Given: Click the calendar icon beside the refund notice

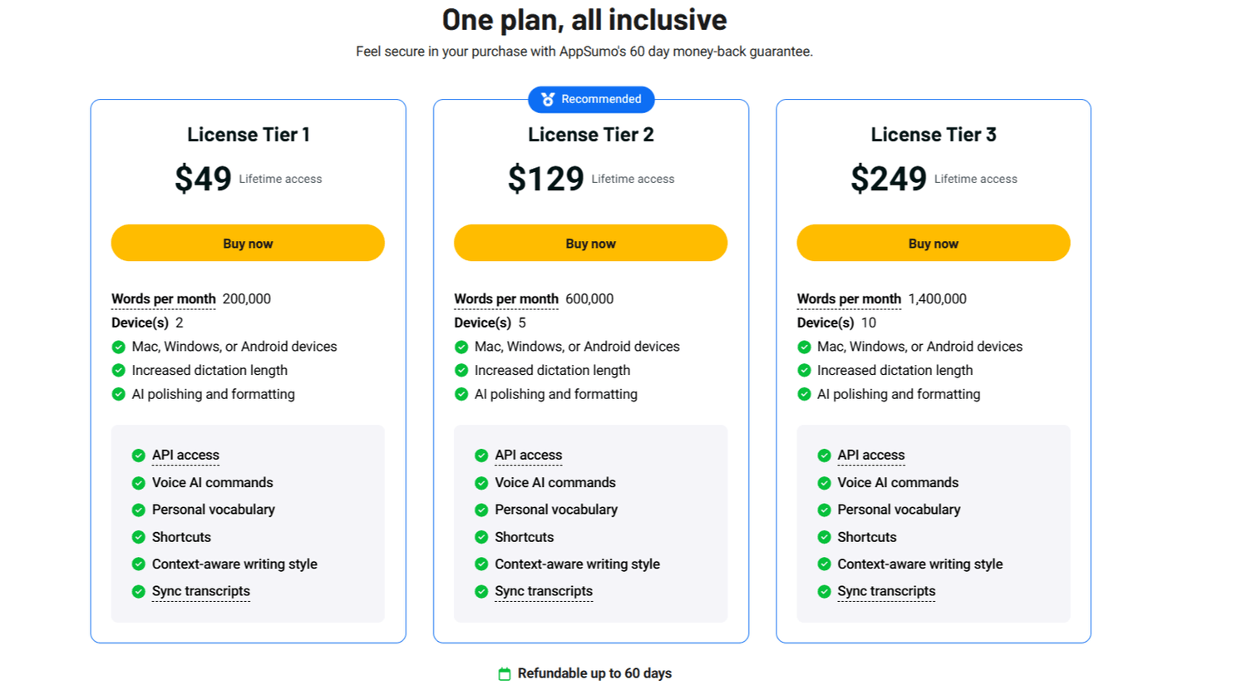Looking at the screenshot, I should (504, 673).
